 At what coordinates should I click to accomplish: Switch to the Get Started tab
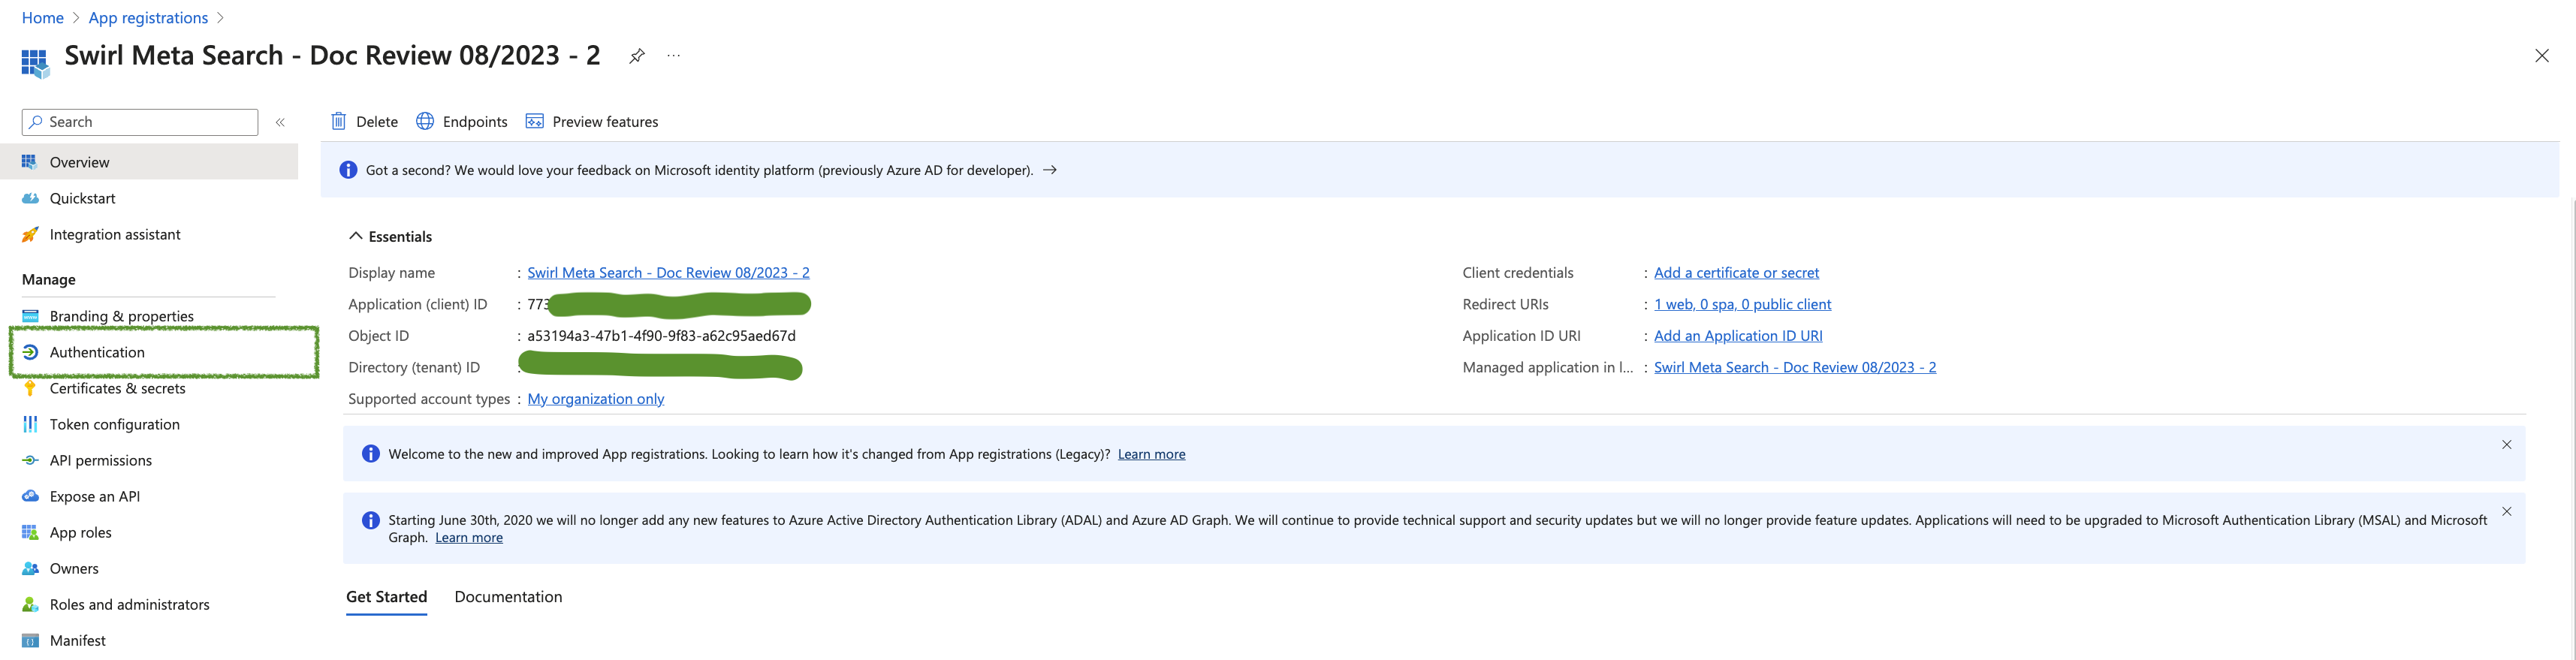point(386,597)
